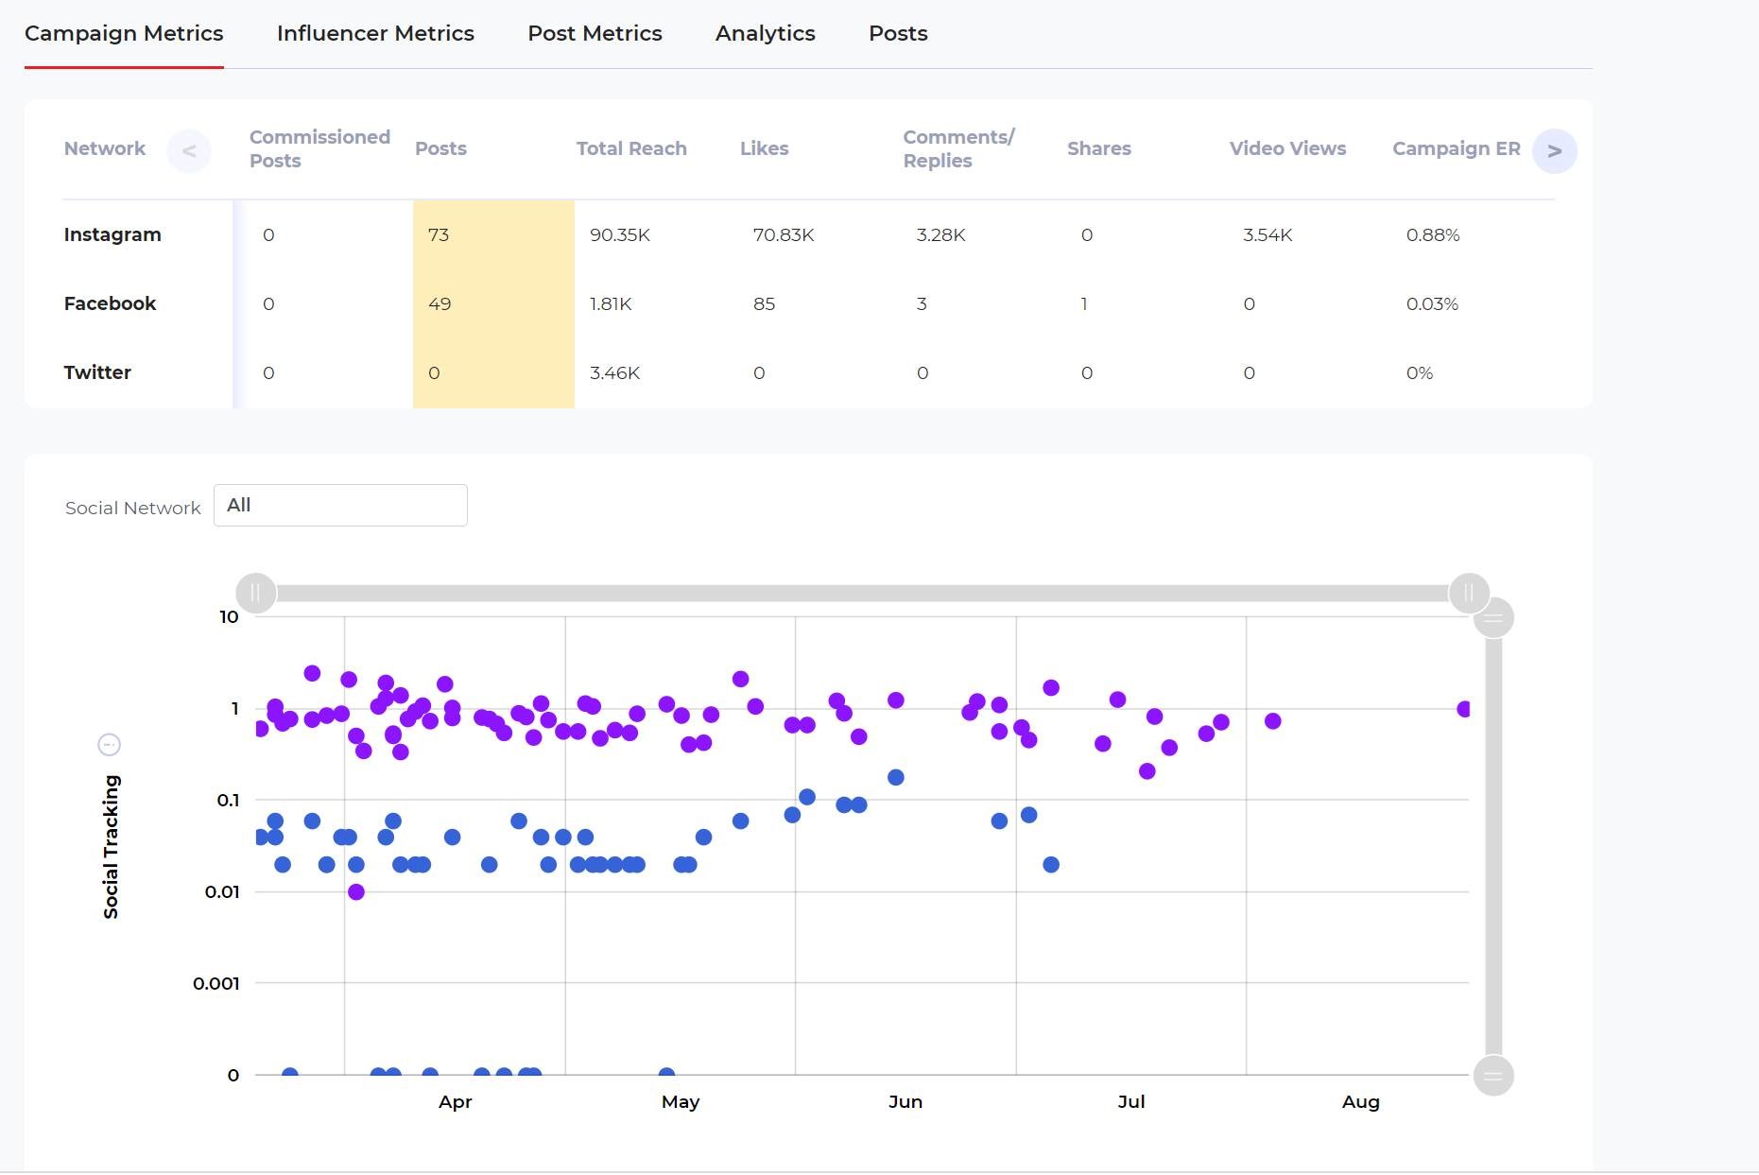This screenshot has width=1759, height=1175.
Task: Click the left arrow scroll icon beside Network
Action: tap(188, 151)
